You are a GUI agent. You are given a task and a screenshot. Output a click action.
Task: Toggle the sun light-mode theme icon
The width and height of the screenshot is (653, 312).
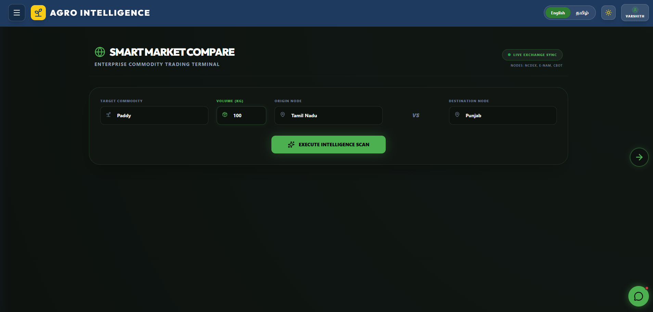click(609, 13)
